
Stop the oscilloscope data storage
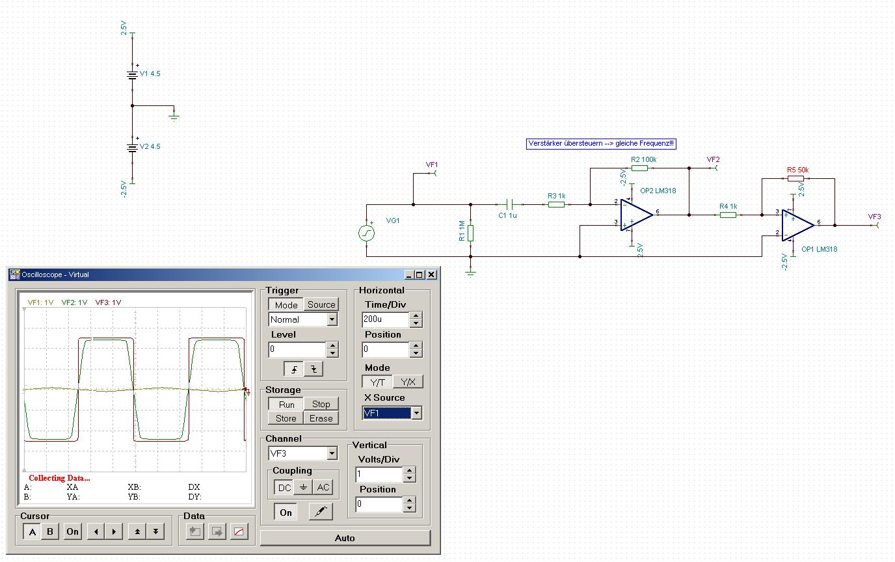pyautogui.click(x=321, y=404)
